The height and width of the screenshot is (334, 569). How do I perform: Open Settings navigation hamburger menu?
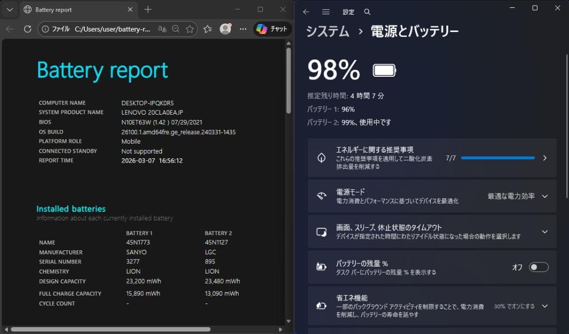pyautogui.click(x=326, y=12)
